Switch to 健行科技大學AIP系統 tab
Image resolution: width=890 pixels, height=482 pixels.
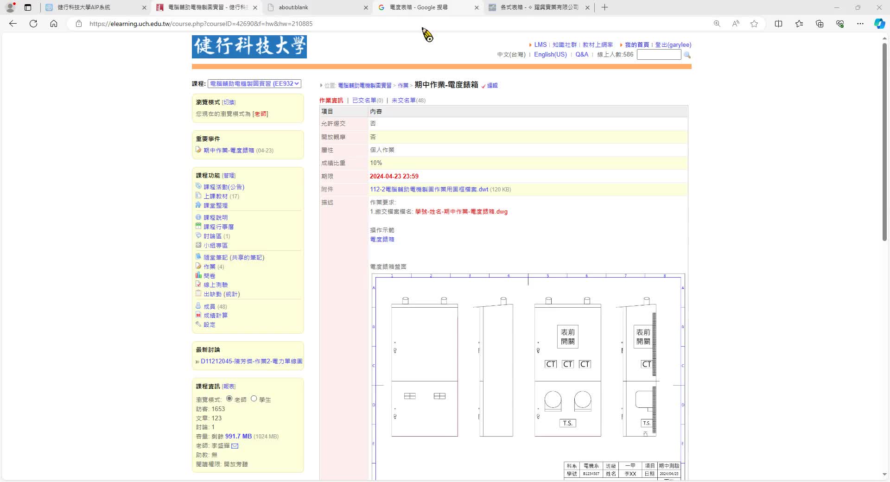click(96, 7)
